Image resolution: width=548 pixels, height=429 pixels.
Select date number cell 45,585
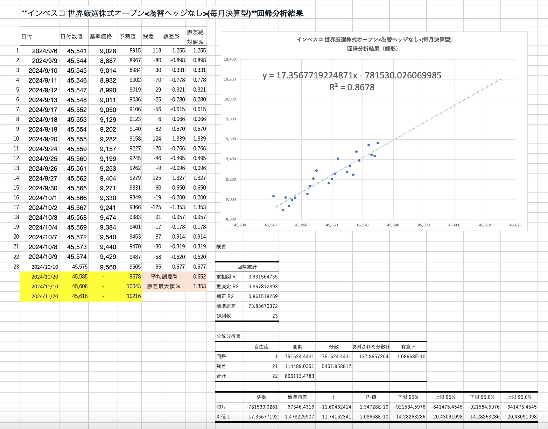[80, 276]
